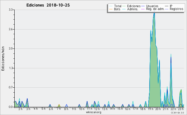Image resolution: width=187 pixels, height=115 pixels.
Task: Click the 12 h axis label
Action: pyautogui.click(x=97, y=109)
